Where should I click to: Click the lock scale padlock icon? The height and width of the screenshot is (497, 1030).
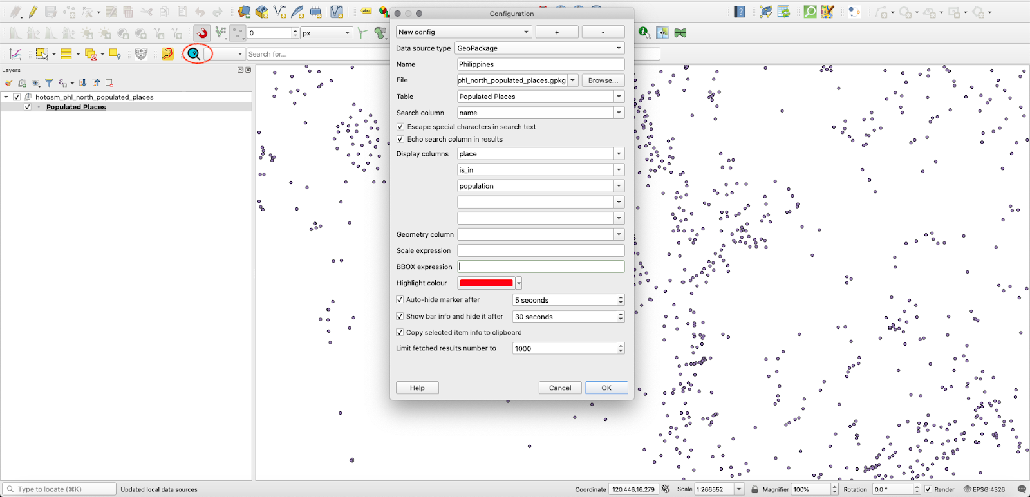tap(754, 489)
